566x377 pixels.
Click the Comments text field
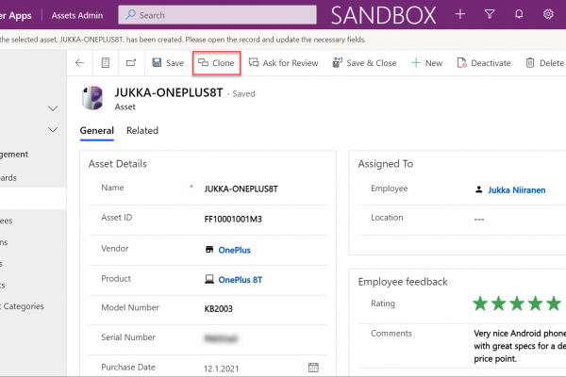coord(519,346)
